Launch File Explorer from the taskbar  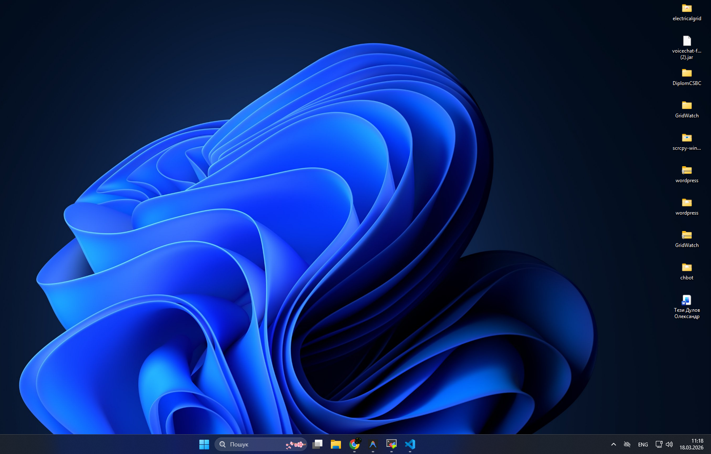[x=336, y=444]
